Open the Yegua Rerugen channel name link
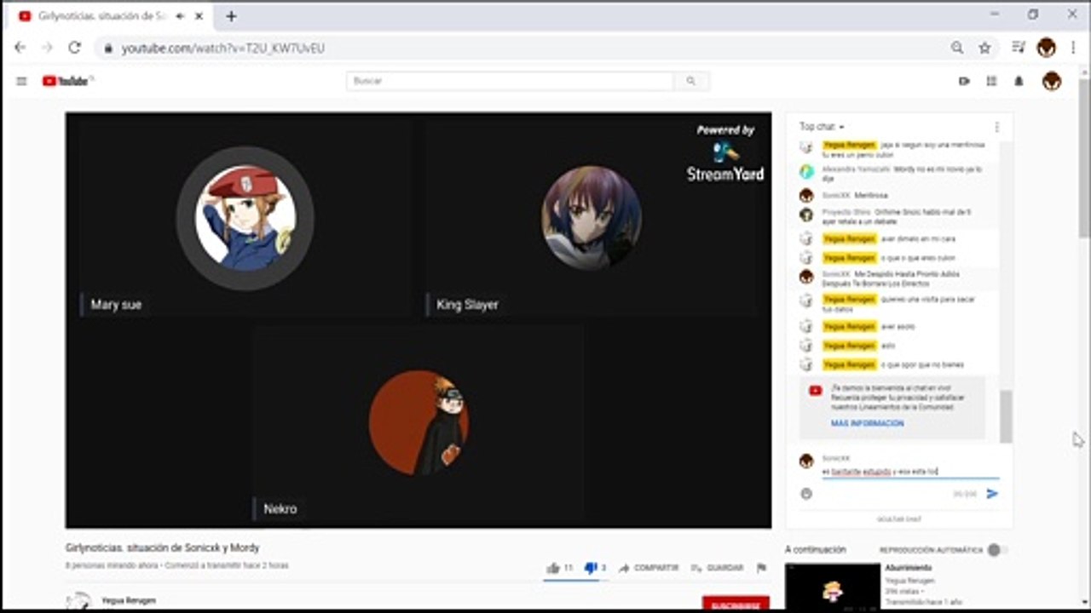 tap(129, 600)
